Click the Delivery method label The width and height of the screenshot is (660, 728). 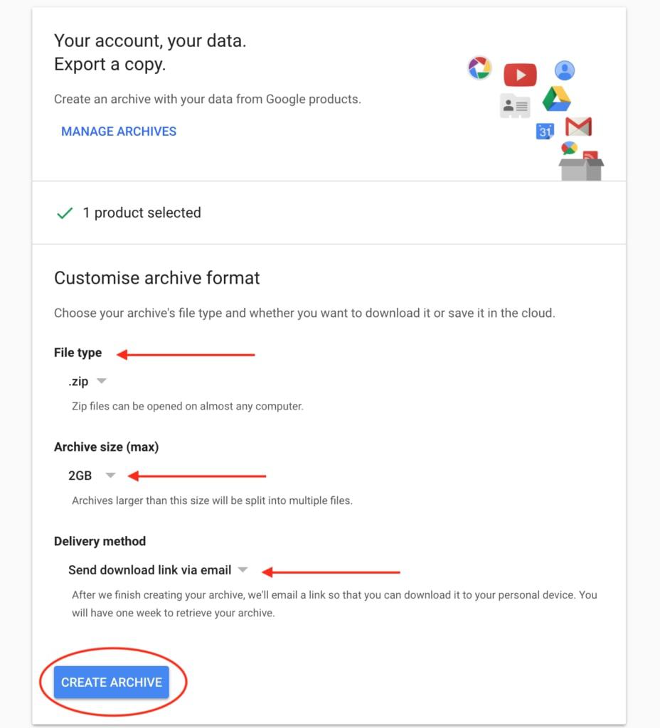pyautogui.click(x=100, y=541)
